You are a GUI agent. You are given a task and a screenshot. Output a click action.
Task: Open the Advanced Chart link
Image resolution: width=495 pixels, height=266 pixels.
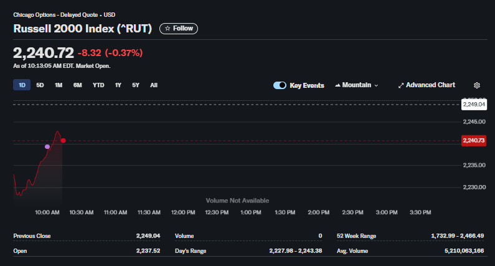coord(427,85)
